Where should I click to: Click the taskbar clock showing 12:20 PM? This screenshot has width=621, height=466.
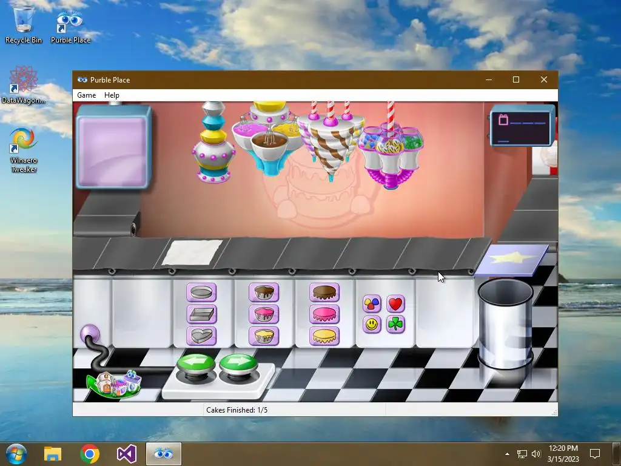click(563, 454)
